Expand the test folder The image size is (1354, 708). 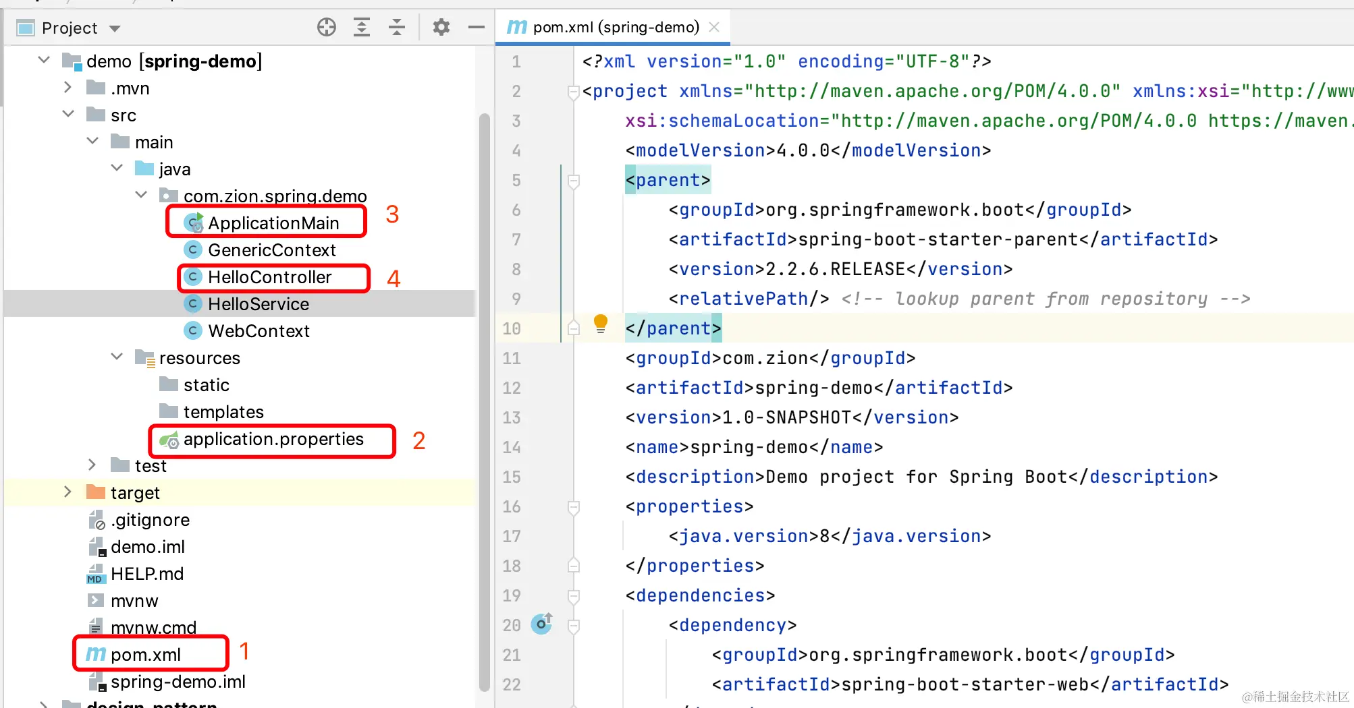[92, 465]
